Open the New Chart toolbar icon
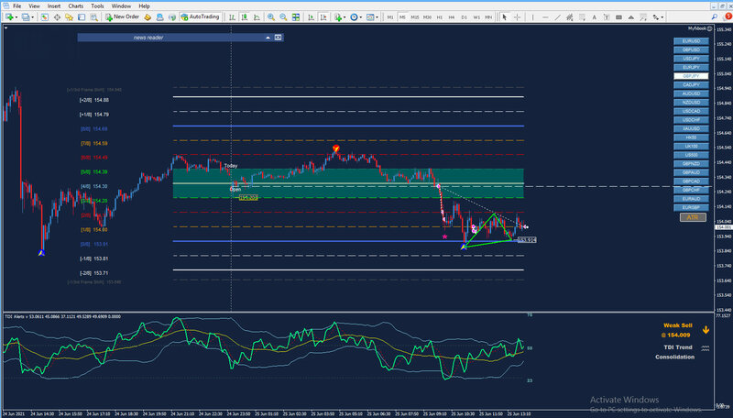 pos(9,17)
